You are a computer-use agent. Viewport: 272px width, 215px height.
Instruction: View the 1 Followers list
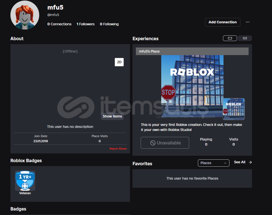pyautogui.click(x=85, y=24)
